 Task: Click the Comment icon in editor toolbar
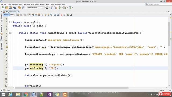coord(68,15)
